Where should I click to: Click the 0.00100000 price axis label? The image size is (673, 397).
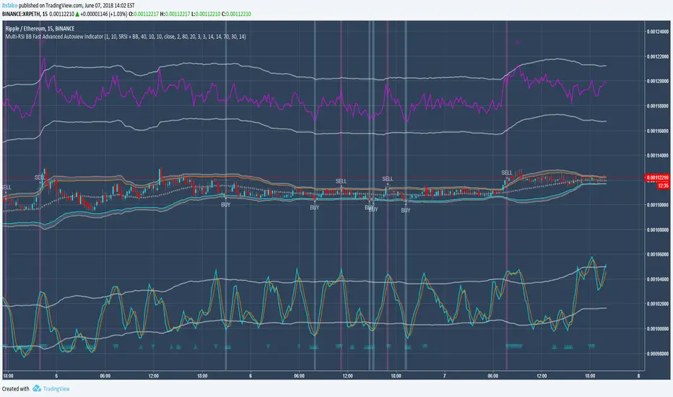pos(658,328)
